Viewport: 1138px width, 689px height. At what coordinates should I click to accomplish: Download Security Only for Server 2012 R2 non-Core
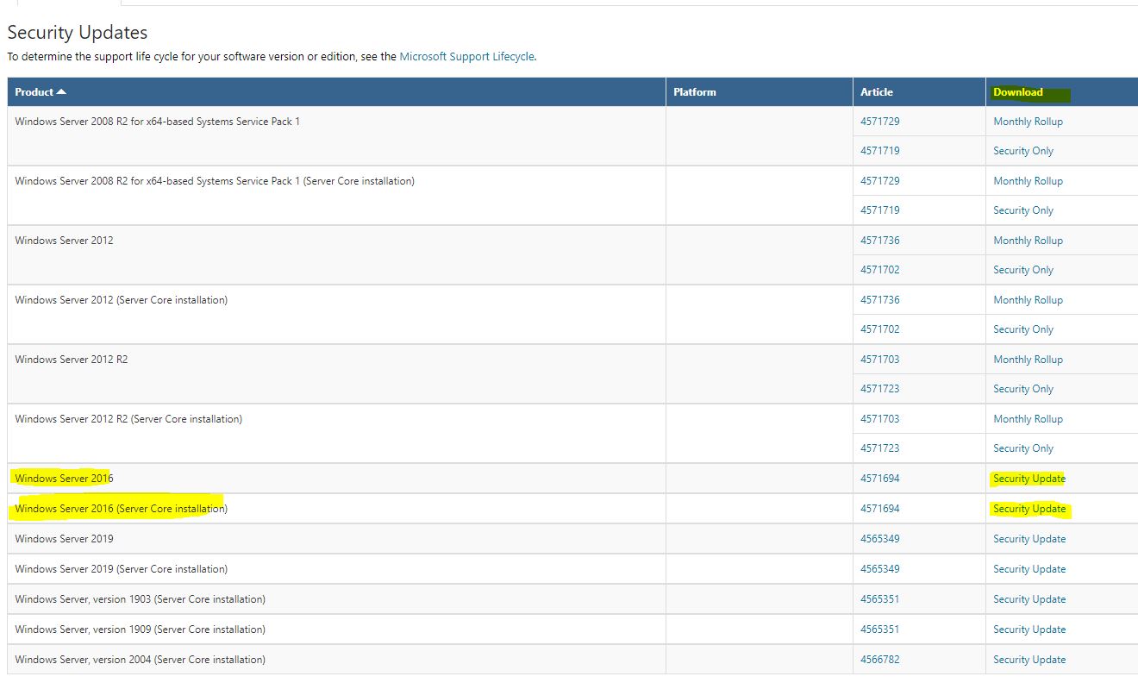click(x=1023, y=389)
